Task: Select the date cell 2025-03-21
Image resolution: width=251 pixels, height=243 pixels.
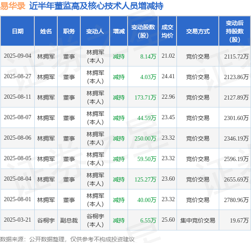Action: tap(18, 220)
